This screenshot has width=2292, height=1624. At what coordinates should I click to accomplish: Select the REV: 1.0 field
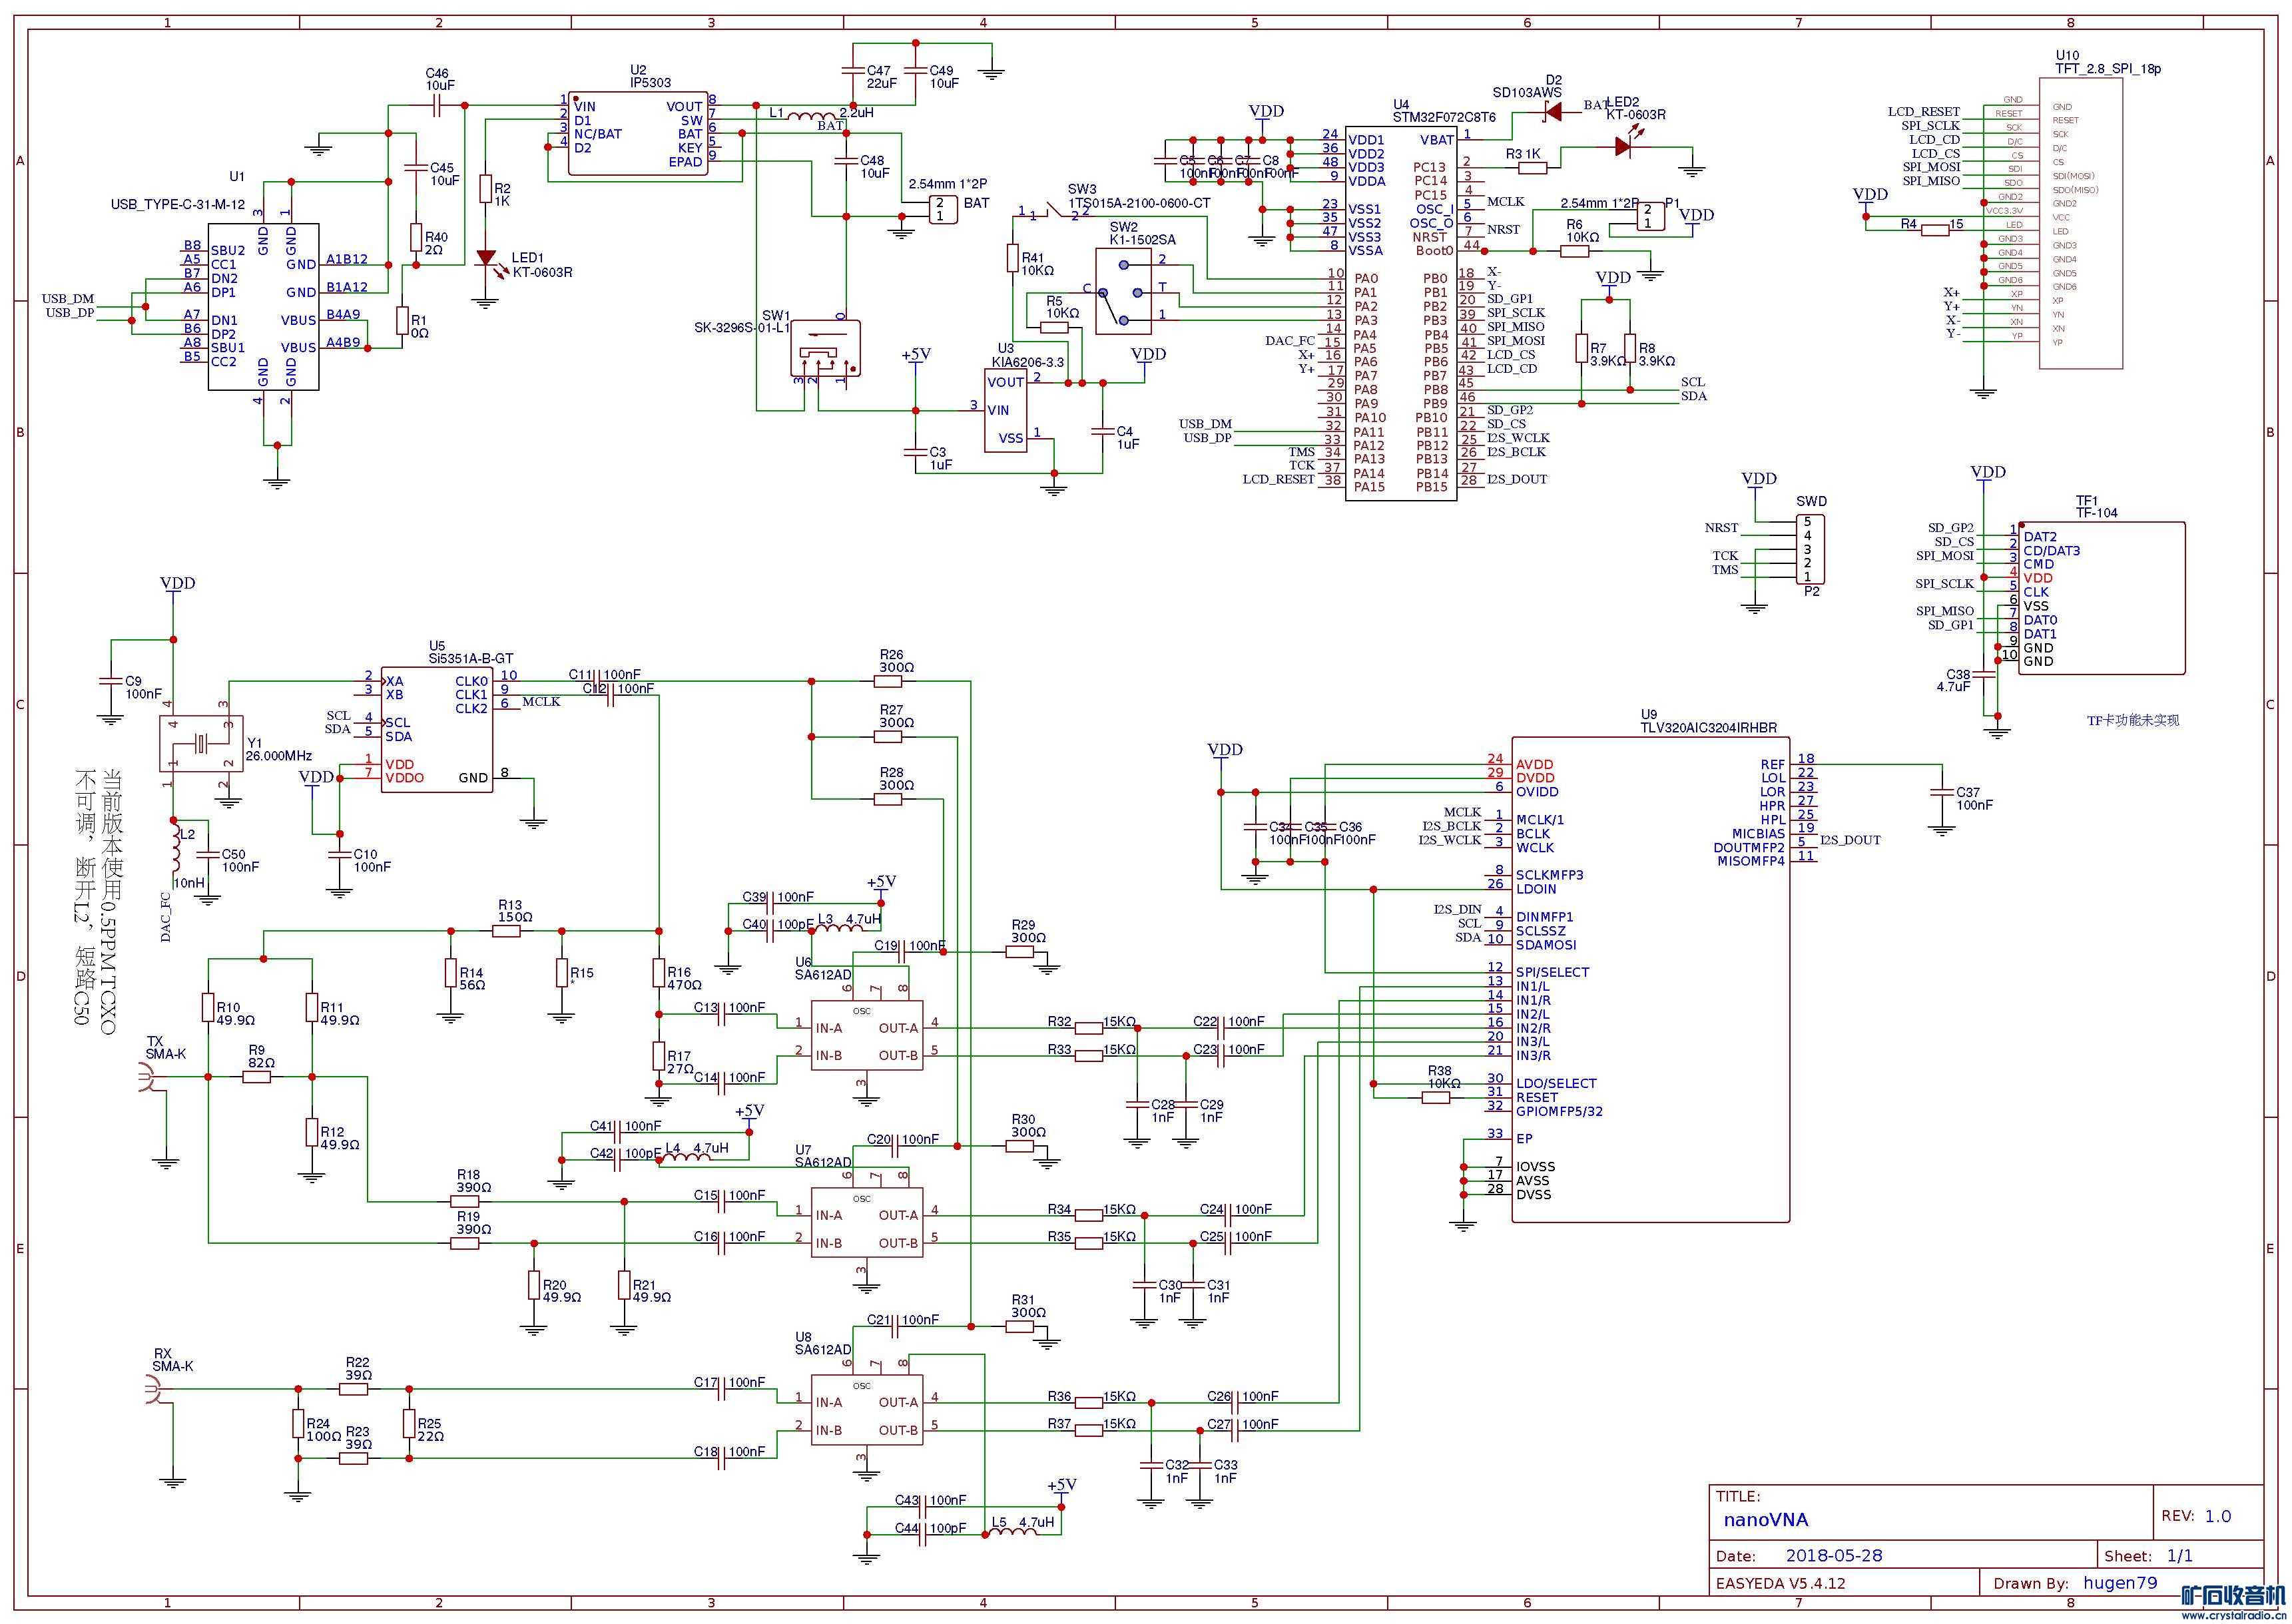2196,1517
